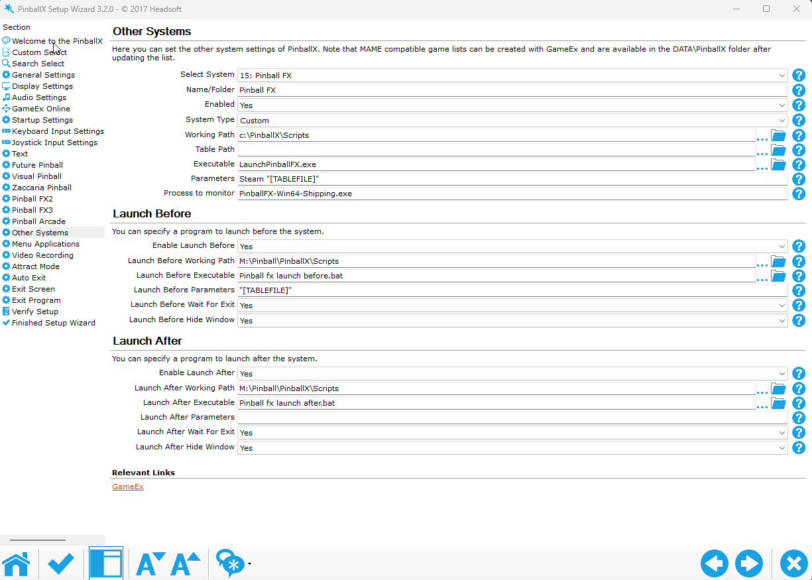Select Finished Setup Wizard section
This screenshot has height=580, width=812.
pyautogui.click(x=54, y=323)
